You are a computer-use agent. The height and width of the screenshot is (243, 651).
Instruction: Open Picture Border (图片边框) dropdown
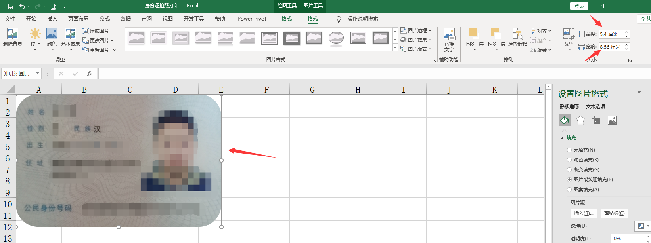(x=416, y=30)
